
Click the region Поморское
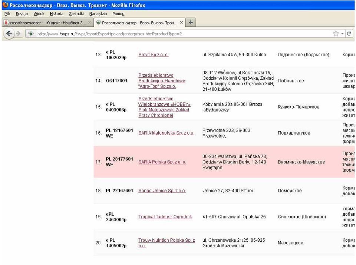tap(290, 191)
